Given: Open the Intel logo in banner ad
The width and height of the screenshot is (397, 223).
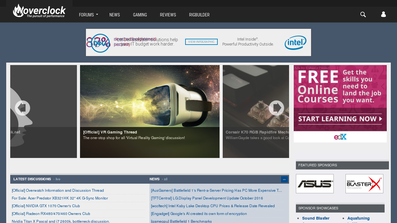Looking at the screenshot, I should click(296, 42).
